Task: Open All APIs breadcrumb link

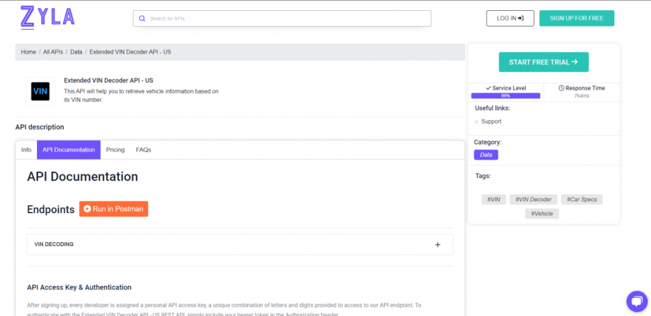Action: (x=53, y=52)
